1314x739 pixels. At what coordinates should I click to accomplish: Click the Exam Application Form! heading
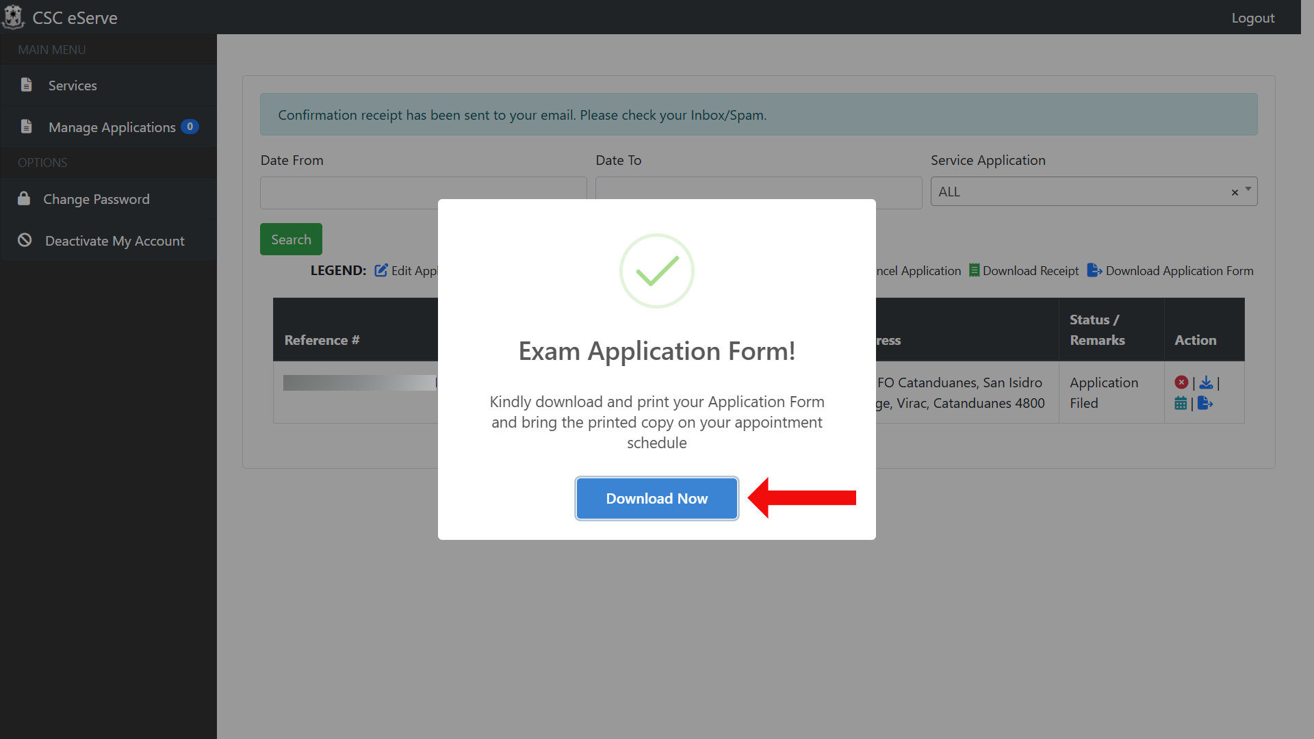pyautogui.click(x=656, y=351)
